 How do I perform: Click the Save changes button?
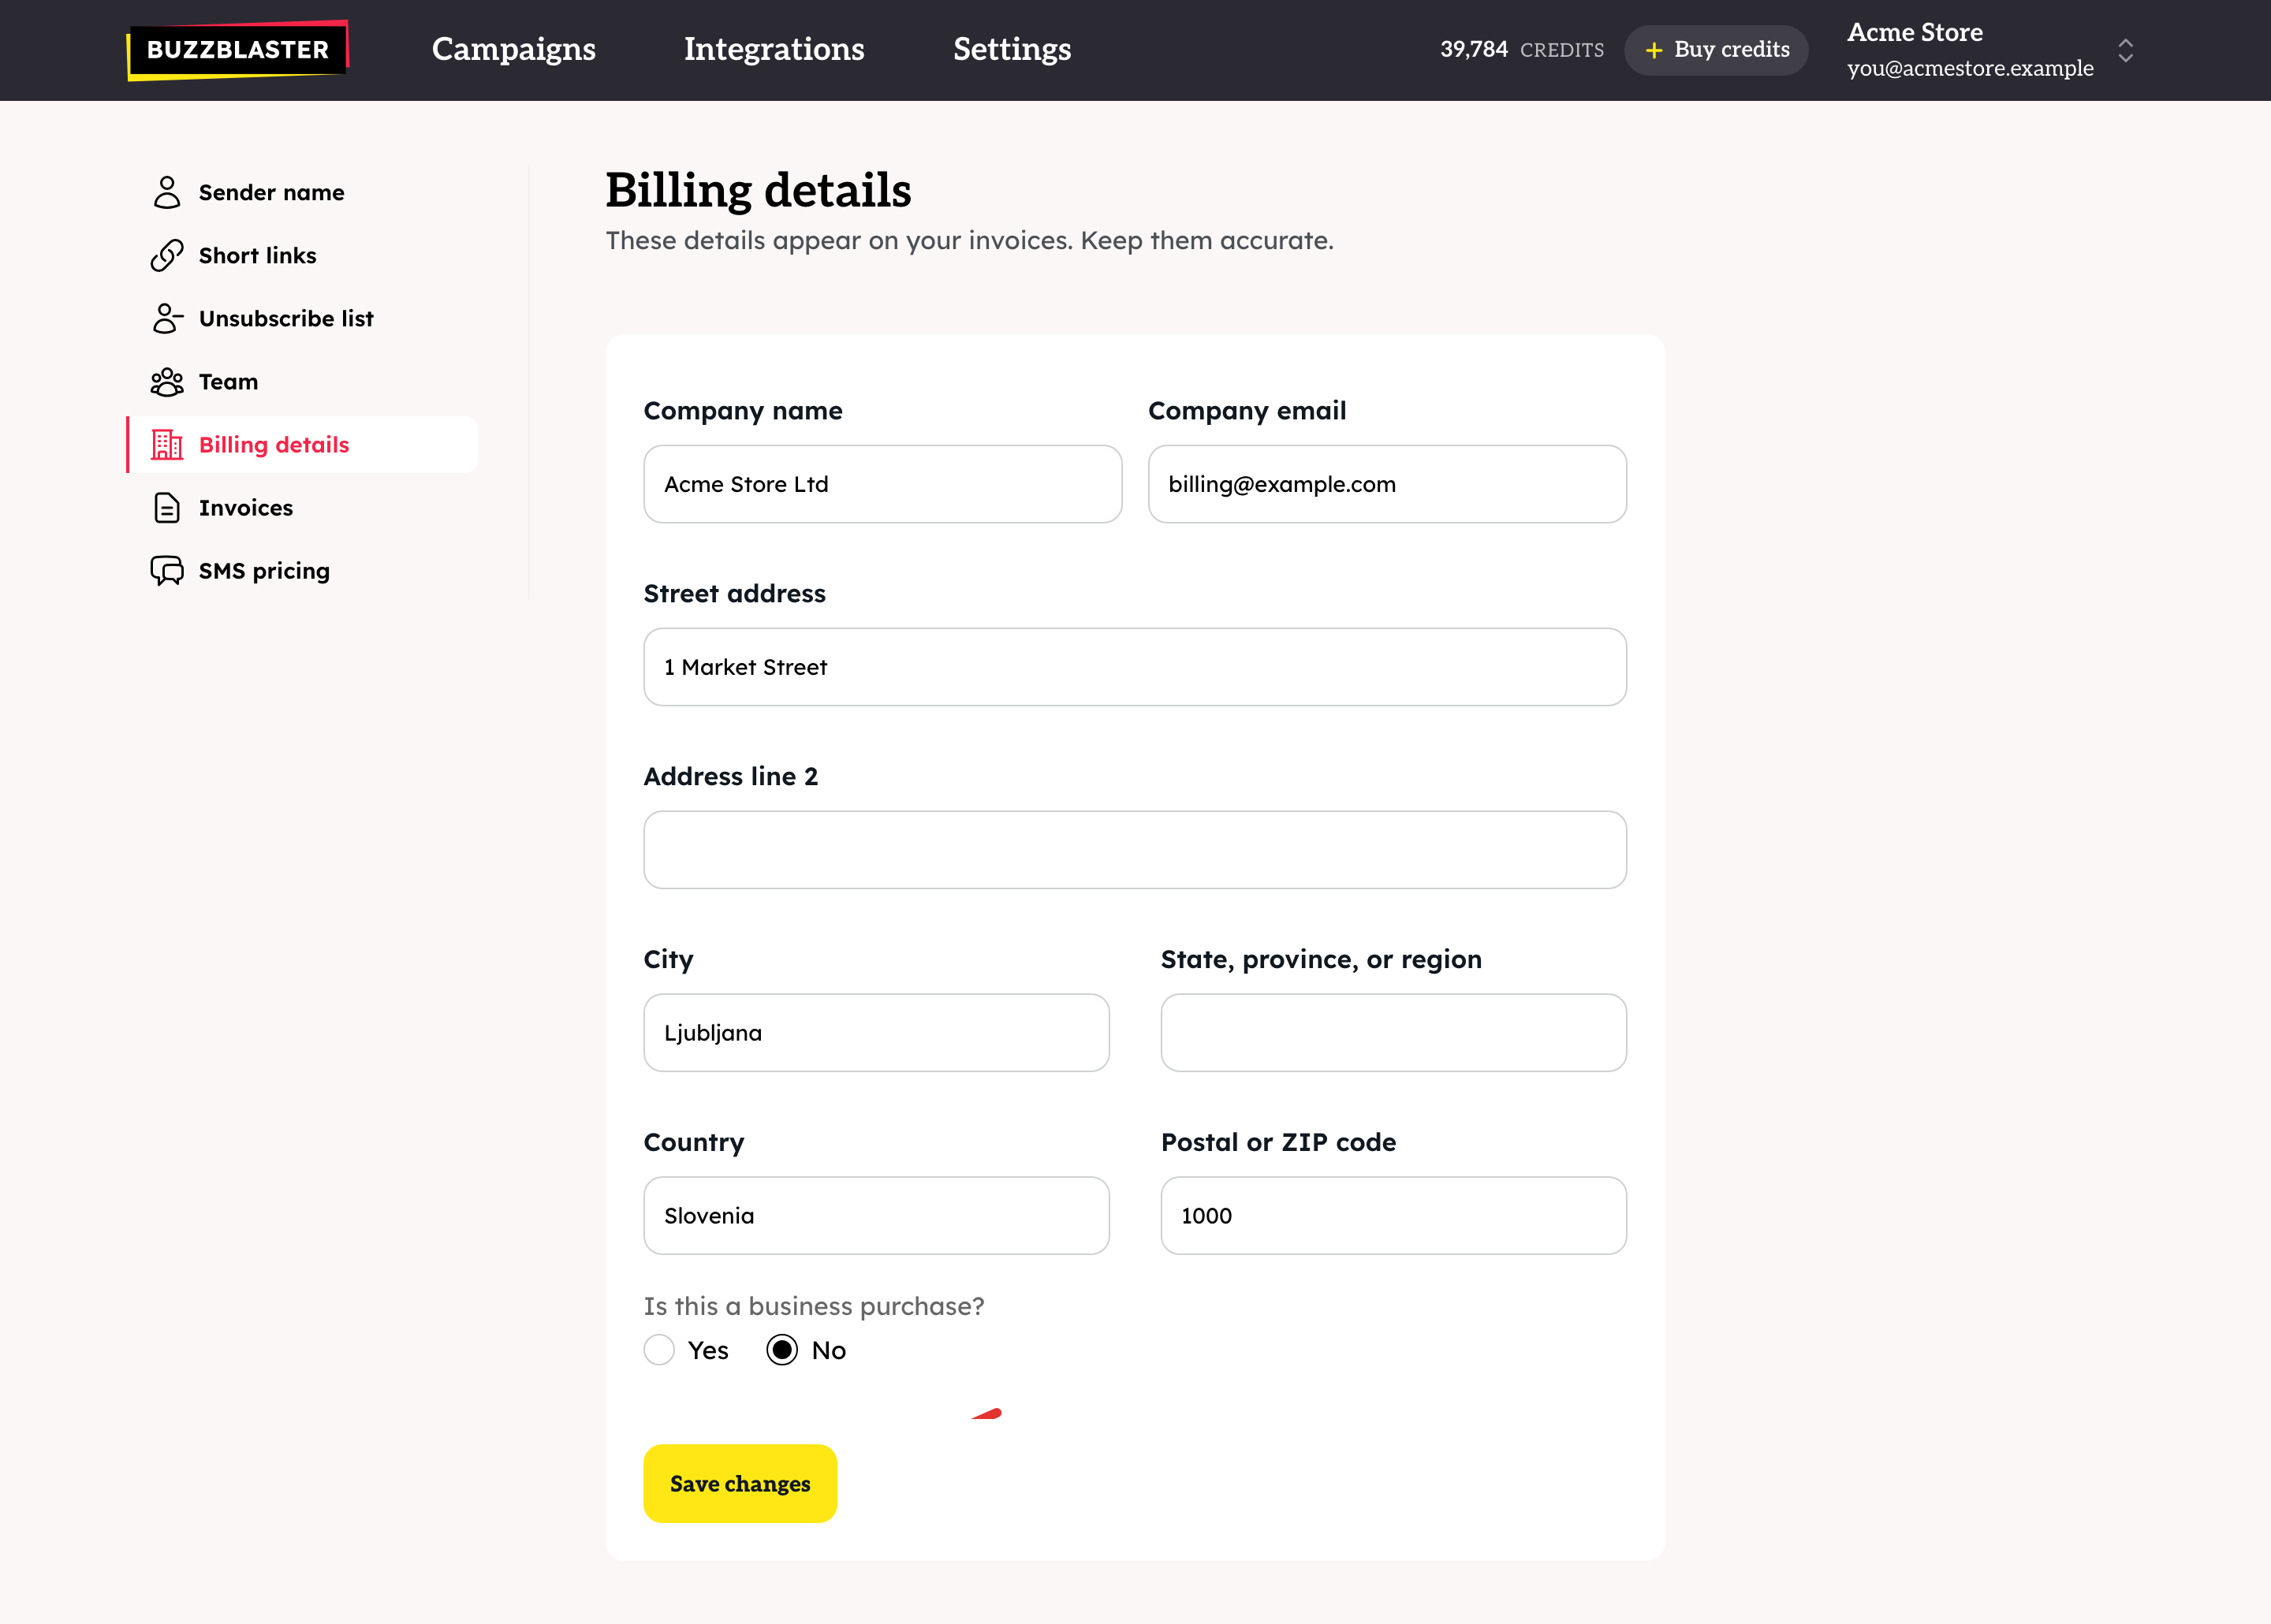point(740,1483)
